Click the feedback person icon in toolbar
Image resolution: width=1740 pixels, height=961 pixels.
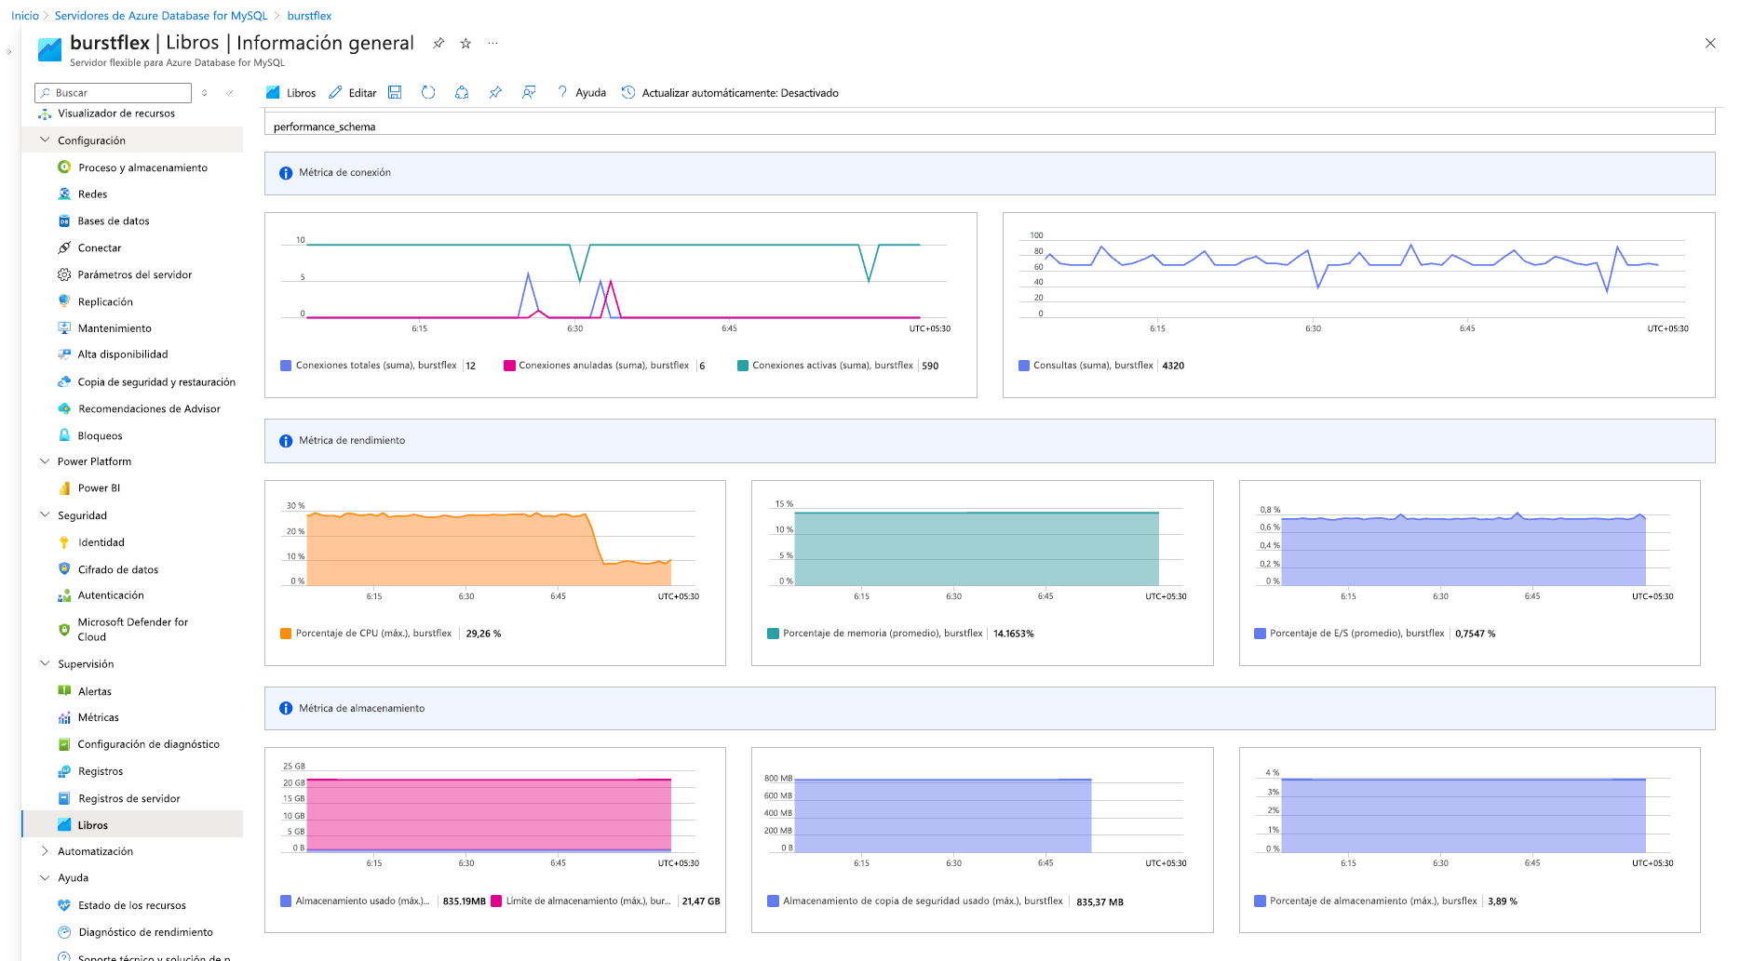529,92
